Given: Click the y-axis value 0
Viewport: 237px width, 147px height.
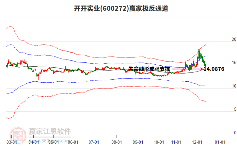Looking at the screenshot, I should tap(235, 133).
